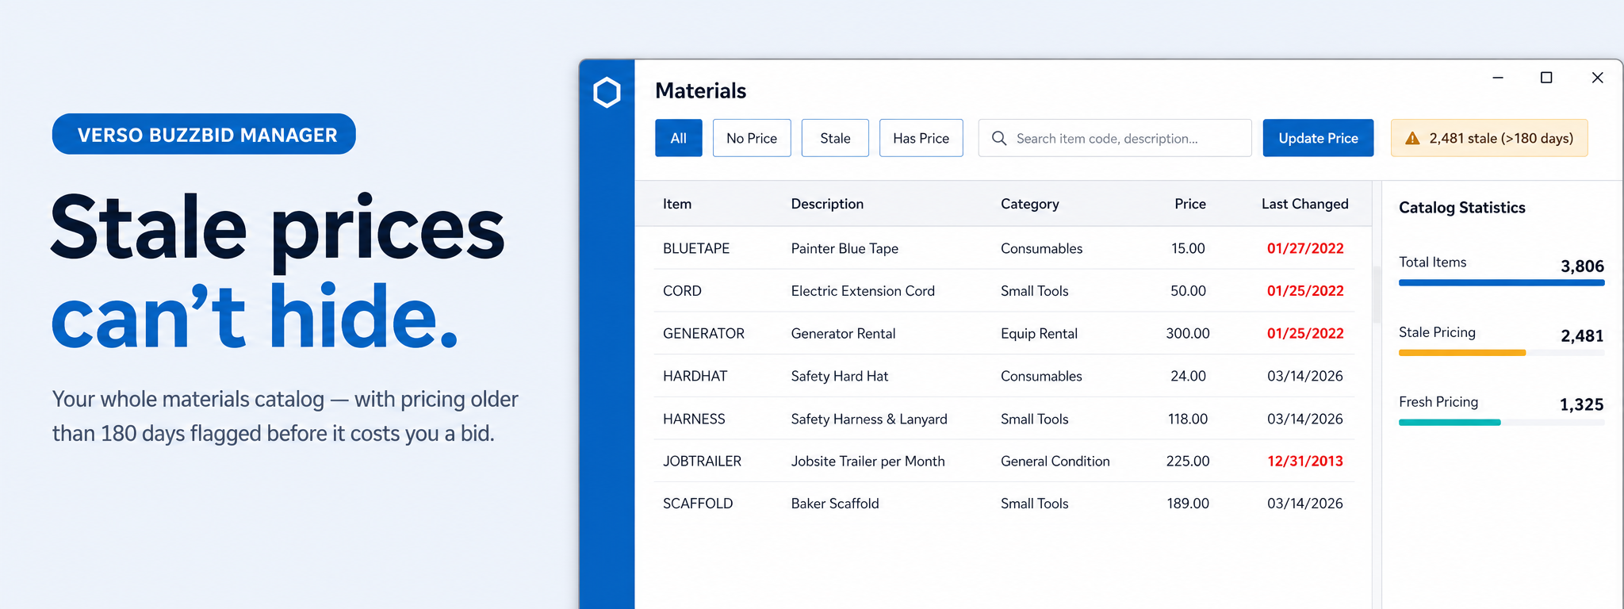Click Safety Harness & Lanyard description
This screenshot has height=609, width=1624.
[x=869, y=419]
